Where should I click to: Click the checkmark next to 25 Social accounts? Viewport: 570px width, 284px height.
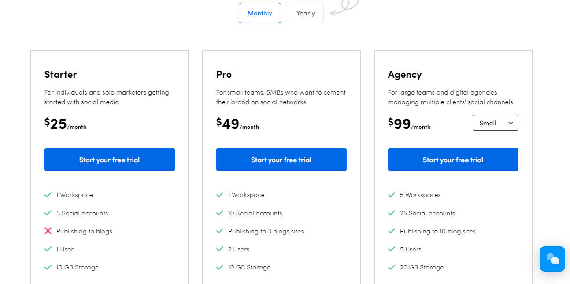click(392, 213)
